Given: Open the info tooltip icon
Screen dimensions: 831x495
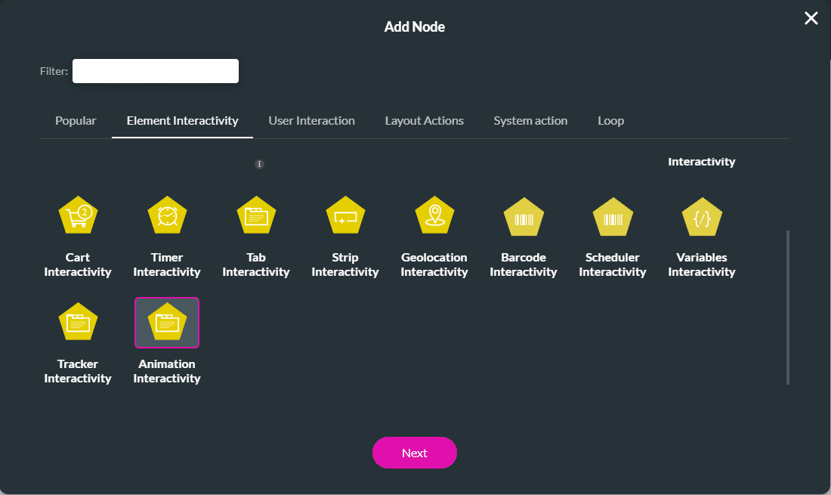Looking at the screenshot, I should coord(259,163).
